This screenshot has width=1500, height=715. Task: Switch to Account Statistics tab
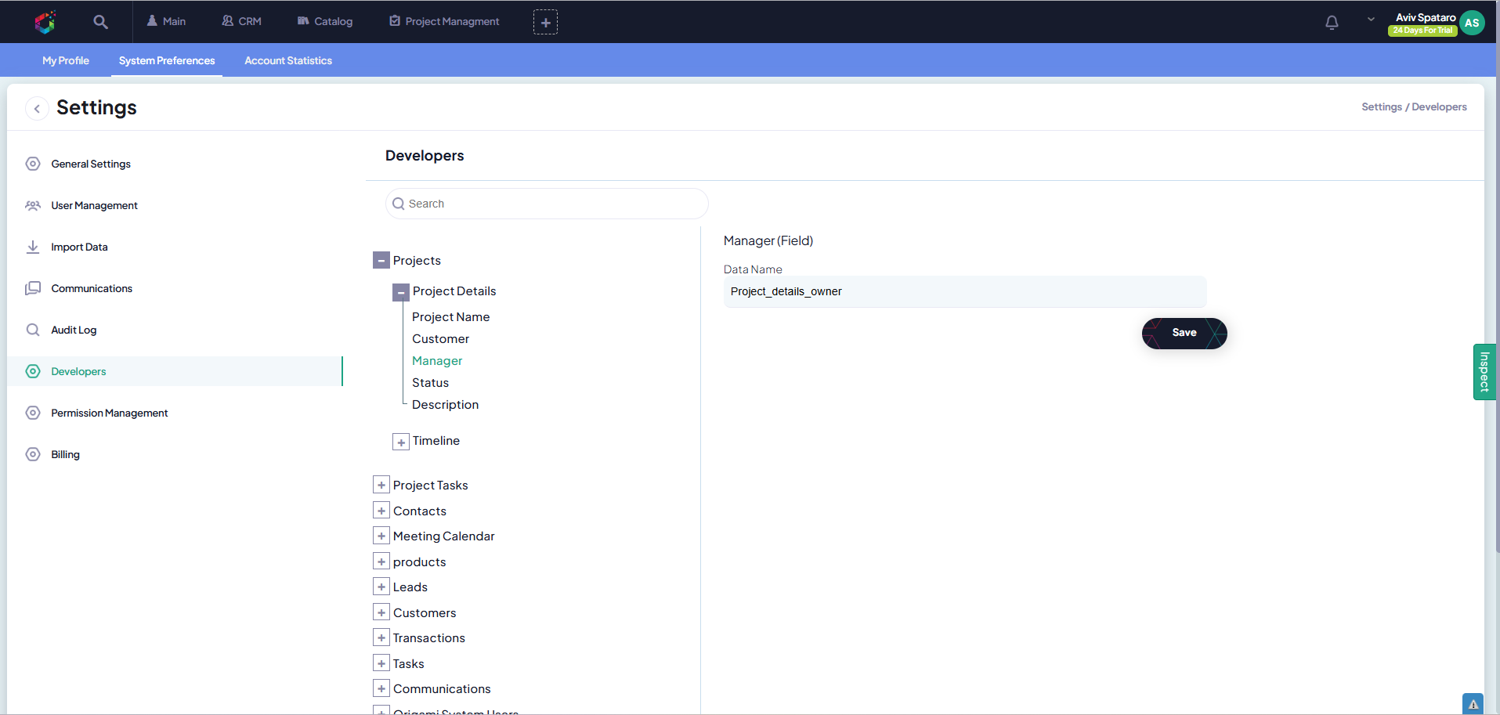click(x=288, y=60)
